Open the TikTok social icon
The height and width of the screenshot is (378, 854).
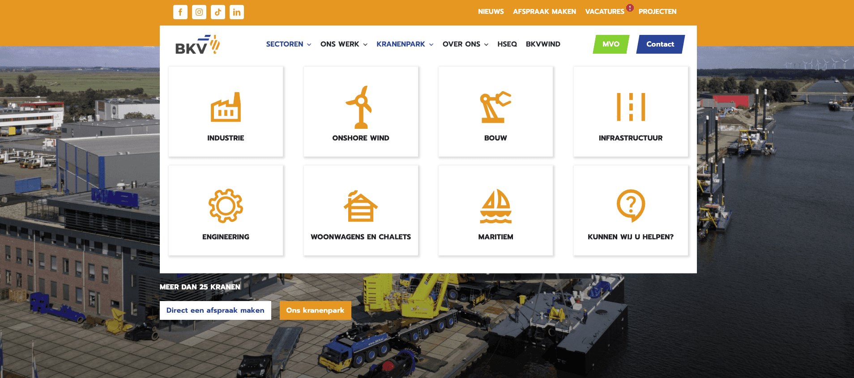point(218,12)
